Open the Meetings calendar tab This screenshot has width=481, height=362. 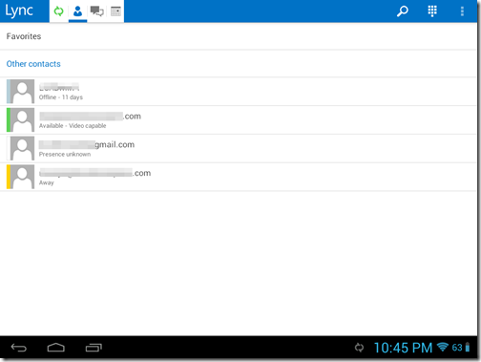pyautogui.click(x=115, y=11)
